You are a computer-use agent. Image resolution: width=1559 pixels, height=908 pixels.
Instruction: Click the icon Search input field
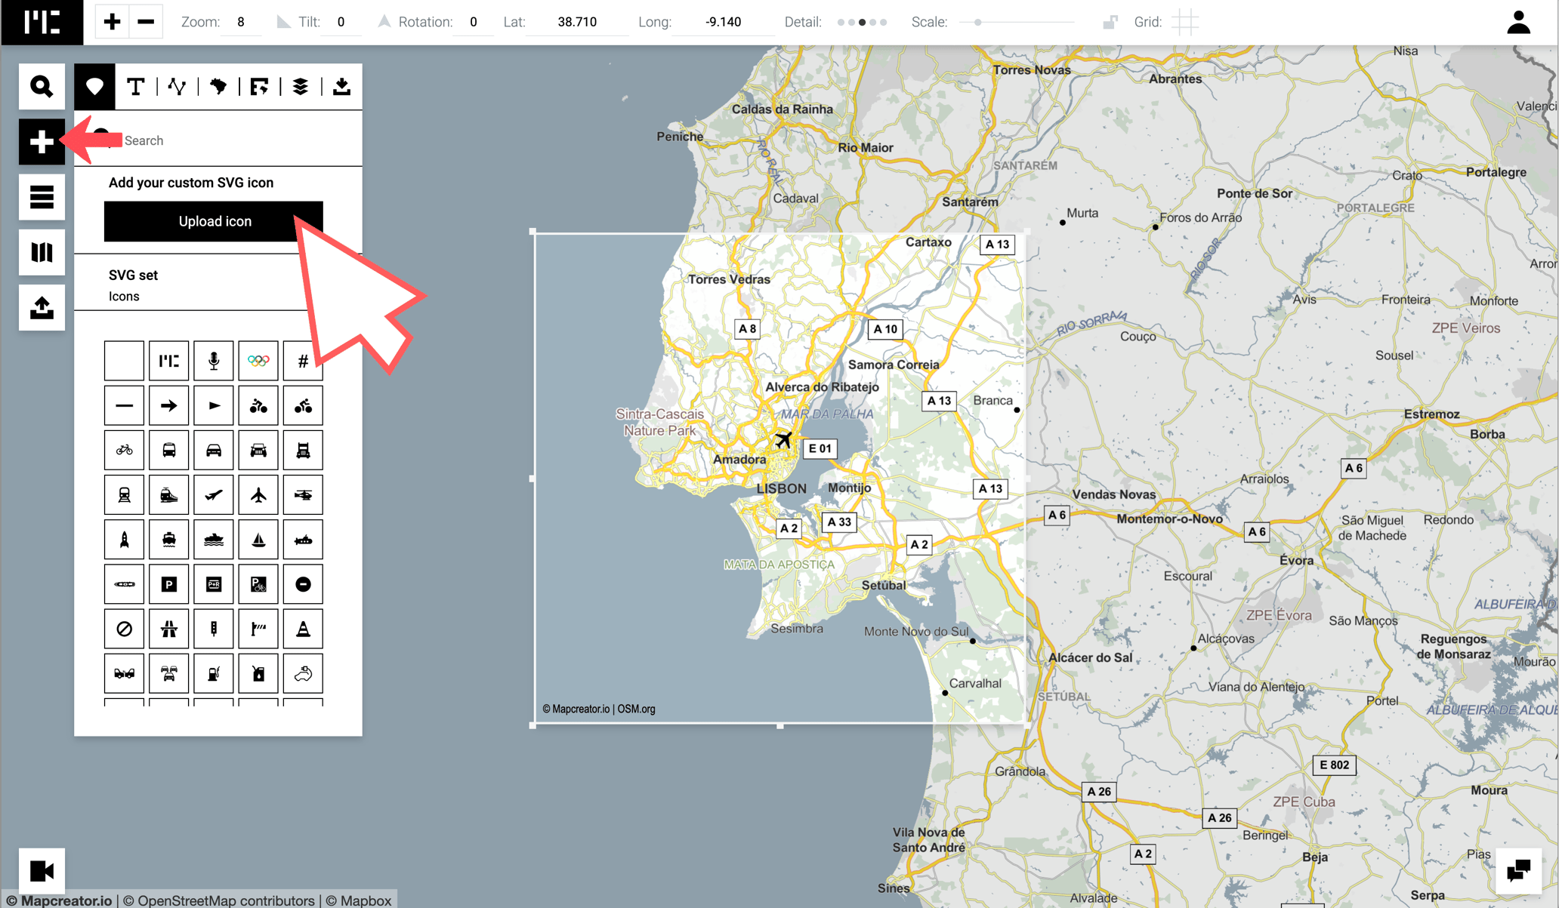(227, 140)
